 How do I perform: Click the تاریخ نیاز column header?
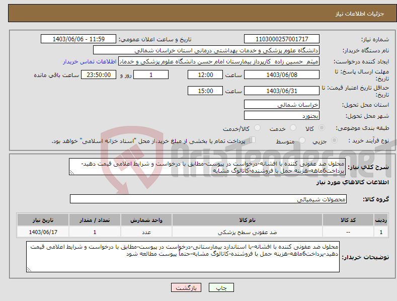click(43, 220)
